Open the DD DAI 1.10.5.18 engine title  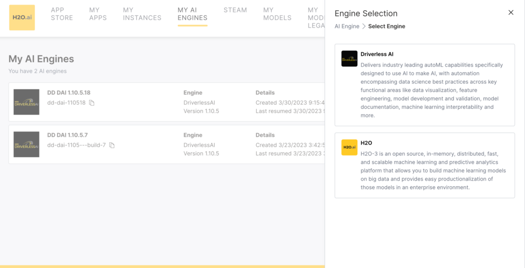point(69,93)
